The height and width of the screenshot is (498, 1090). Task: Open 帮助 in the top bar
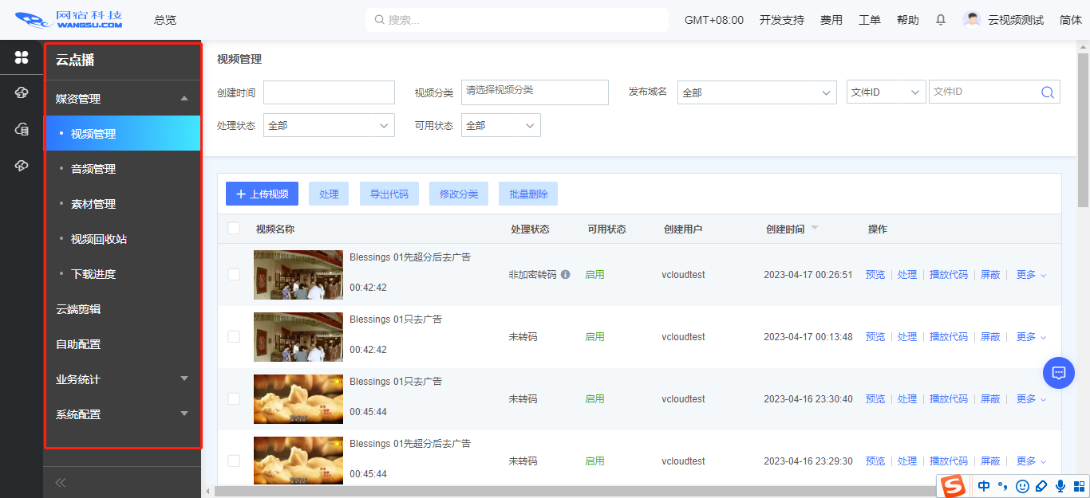(908, 20)
